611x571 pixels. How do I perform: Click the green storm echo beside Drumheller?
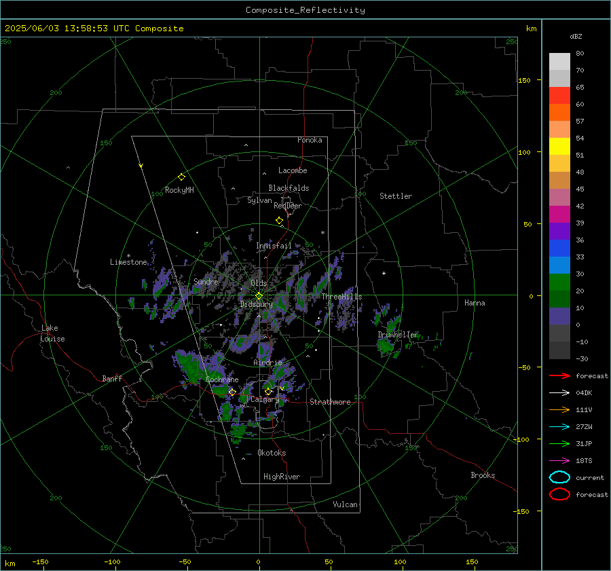pyautogui.click(x=386, y=346)
